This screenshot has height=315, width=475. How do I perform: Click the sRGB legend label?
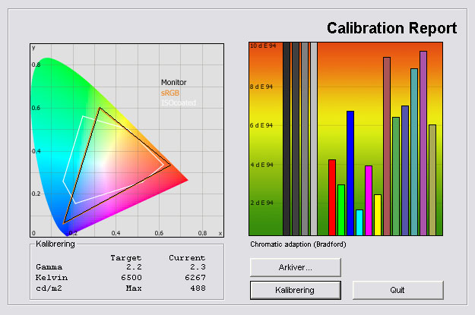coord(170,93)
